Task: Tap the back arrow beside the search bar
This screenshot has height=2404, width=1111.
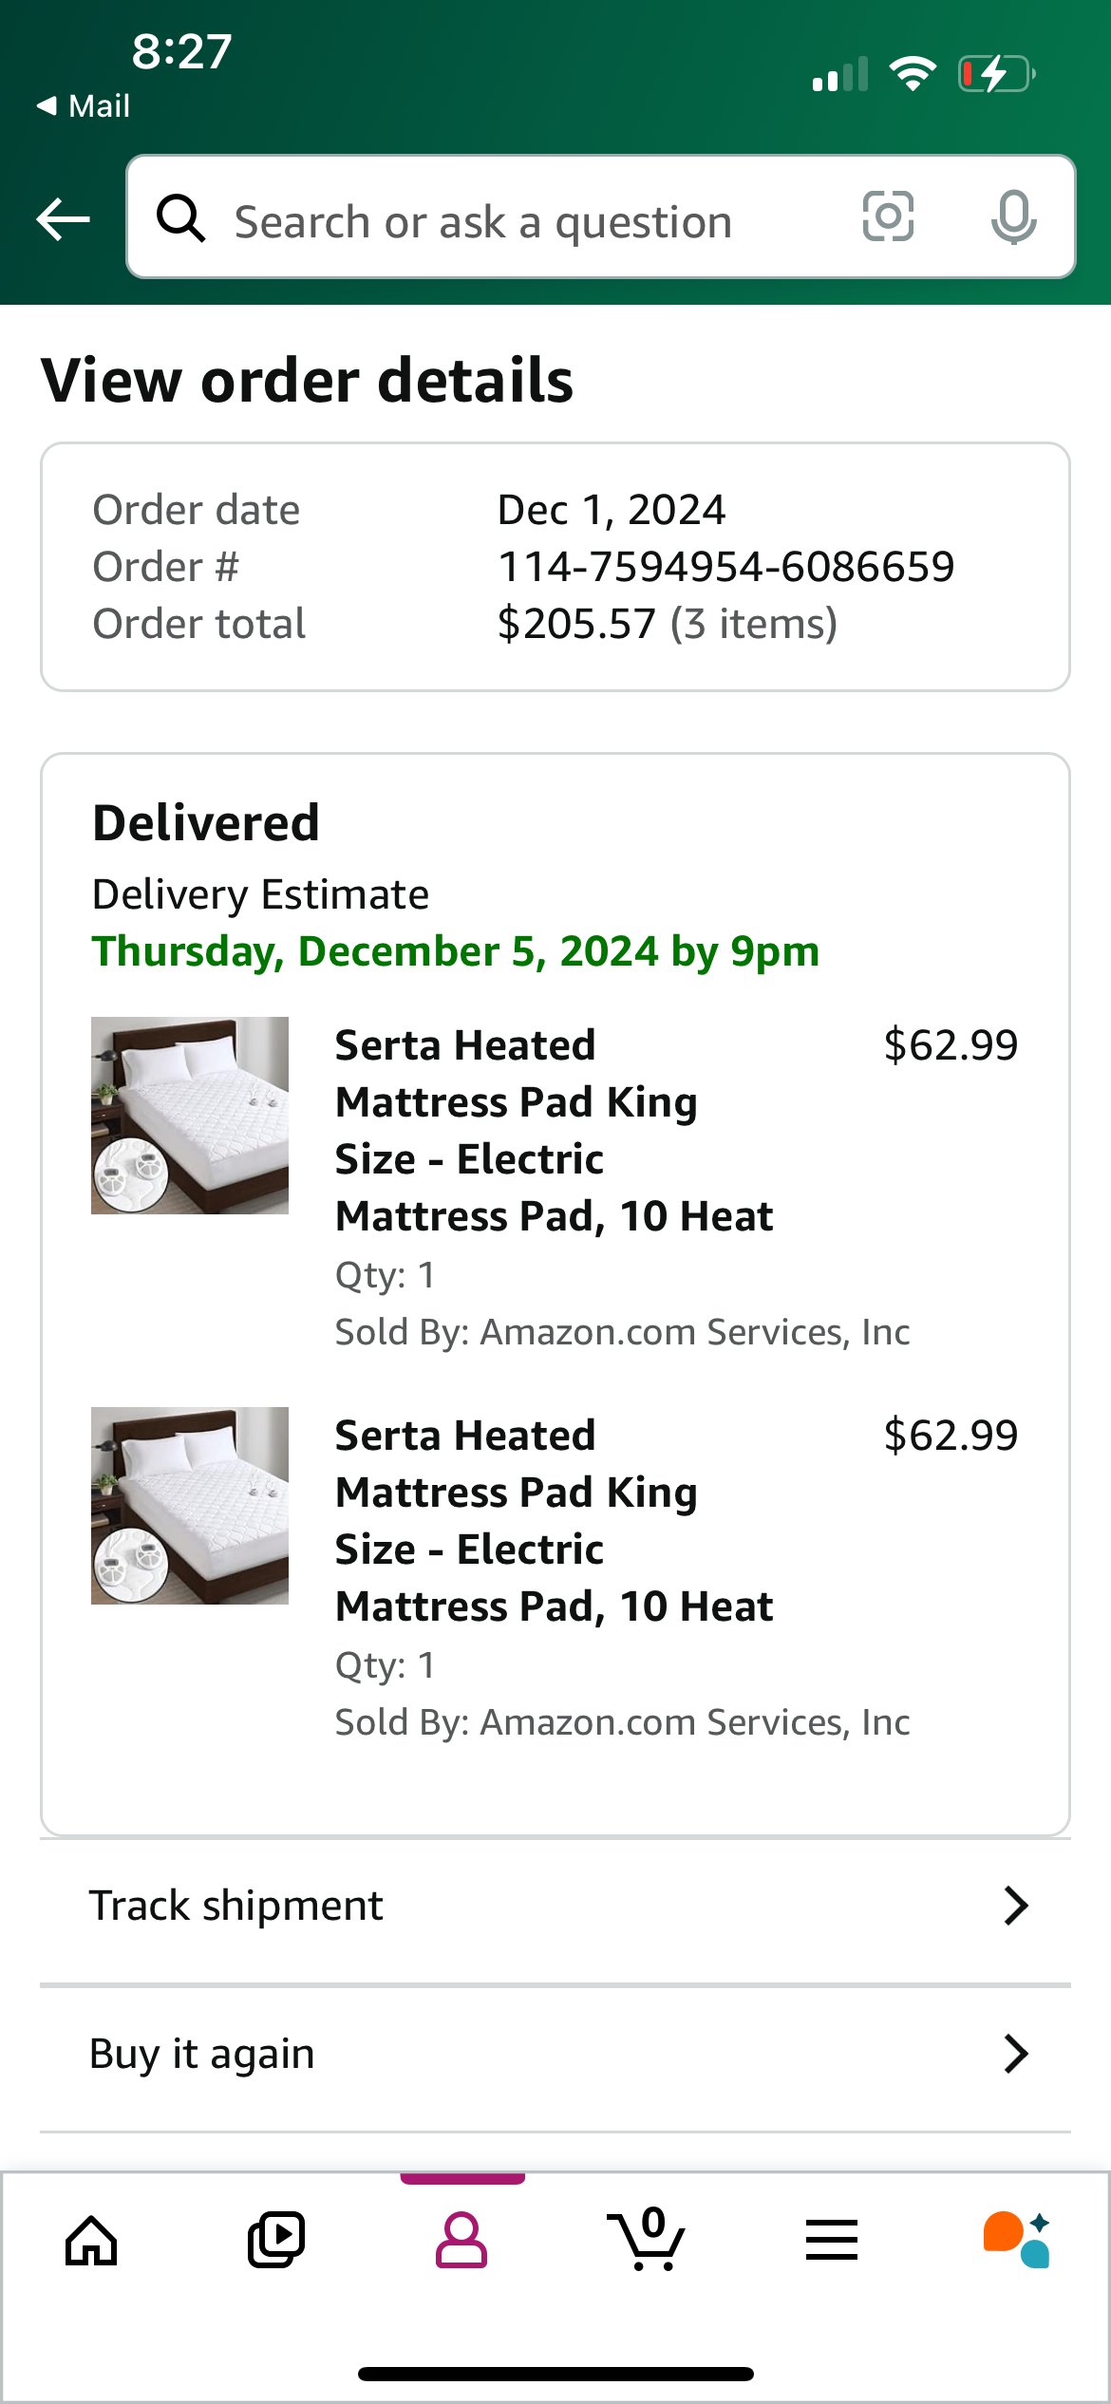Action: click(x=63, y=219)
